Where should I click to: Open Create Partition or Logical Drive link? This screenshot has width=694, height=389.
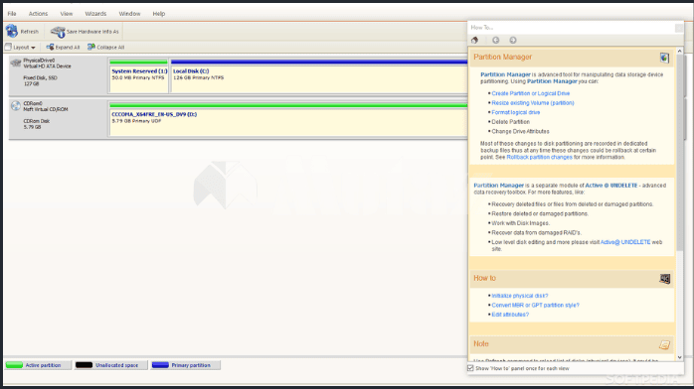pyautogui.click(x=531, y=93)
